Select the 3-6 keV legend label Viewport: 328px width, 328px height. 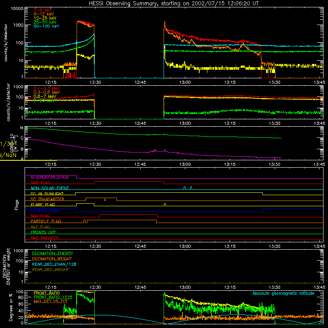(x=42, y=10)
